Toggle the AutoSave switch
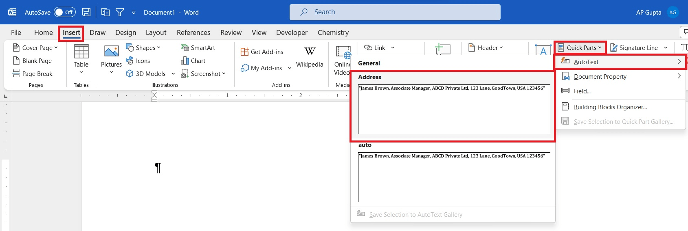Screen dimensions: 688x231 click(x=64, y=12)
